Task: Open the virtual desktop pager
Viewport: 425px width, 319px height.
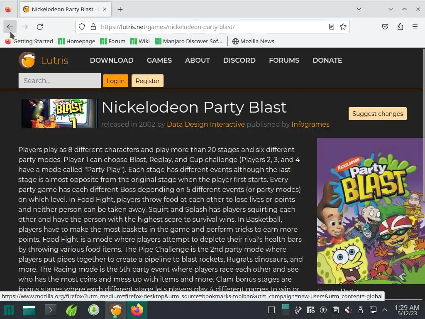Action: 286,310
